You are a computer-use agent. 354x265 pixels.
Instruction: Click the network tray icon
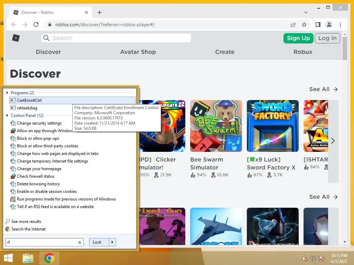pyautogui.click(x=313, y=258)
